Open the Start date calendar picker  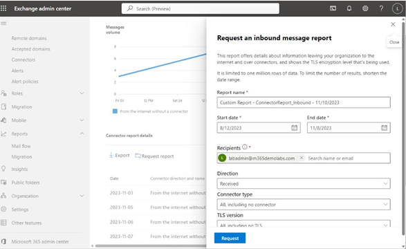point(294,127)
